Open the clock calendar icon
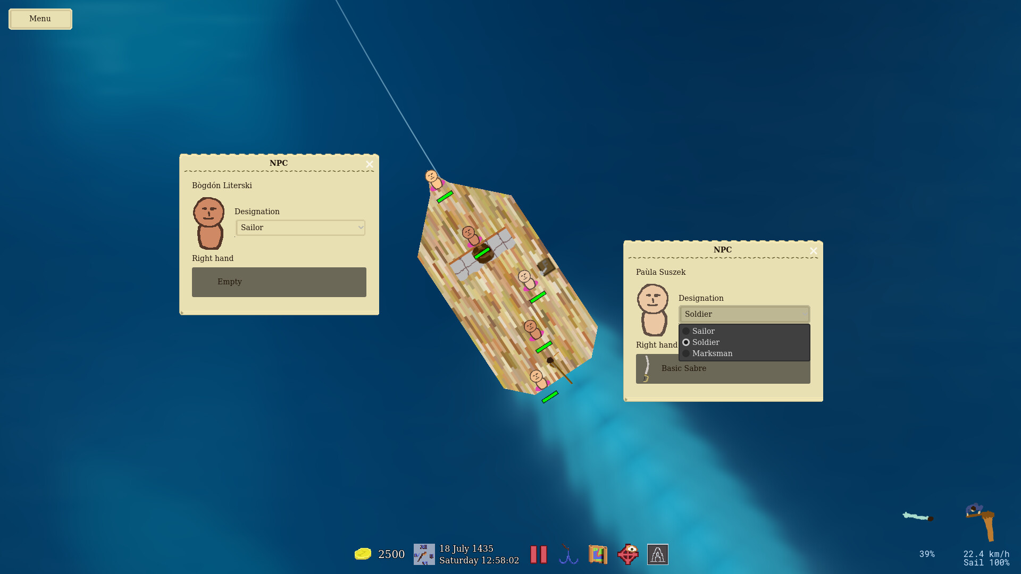The image size is (1021, 574). 424,554
